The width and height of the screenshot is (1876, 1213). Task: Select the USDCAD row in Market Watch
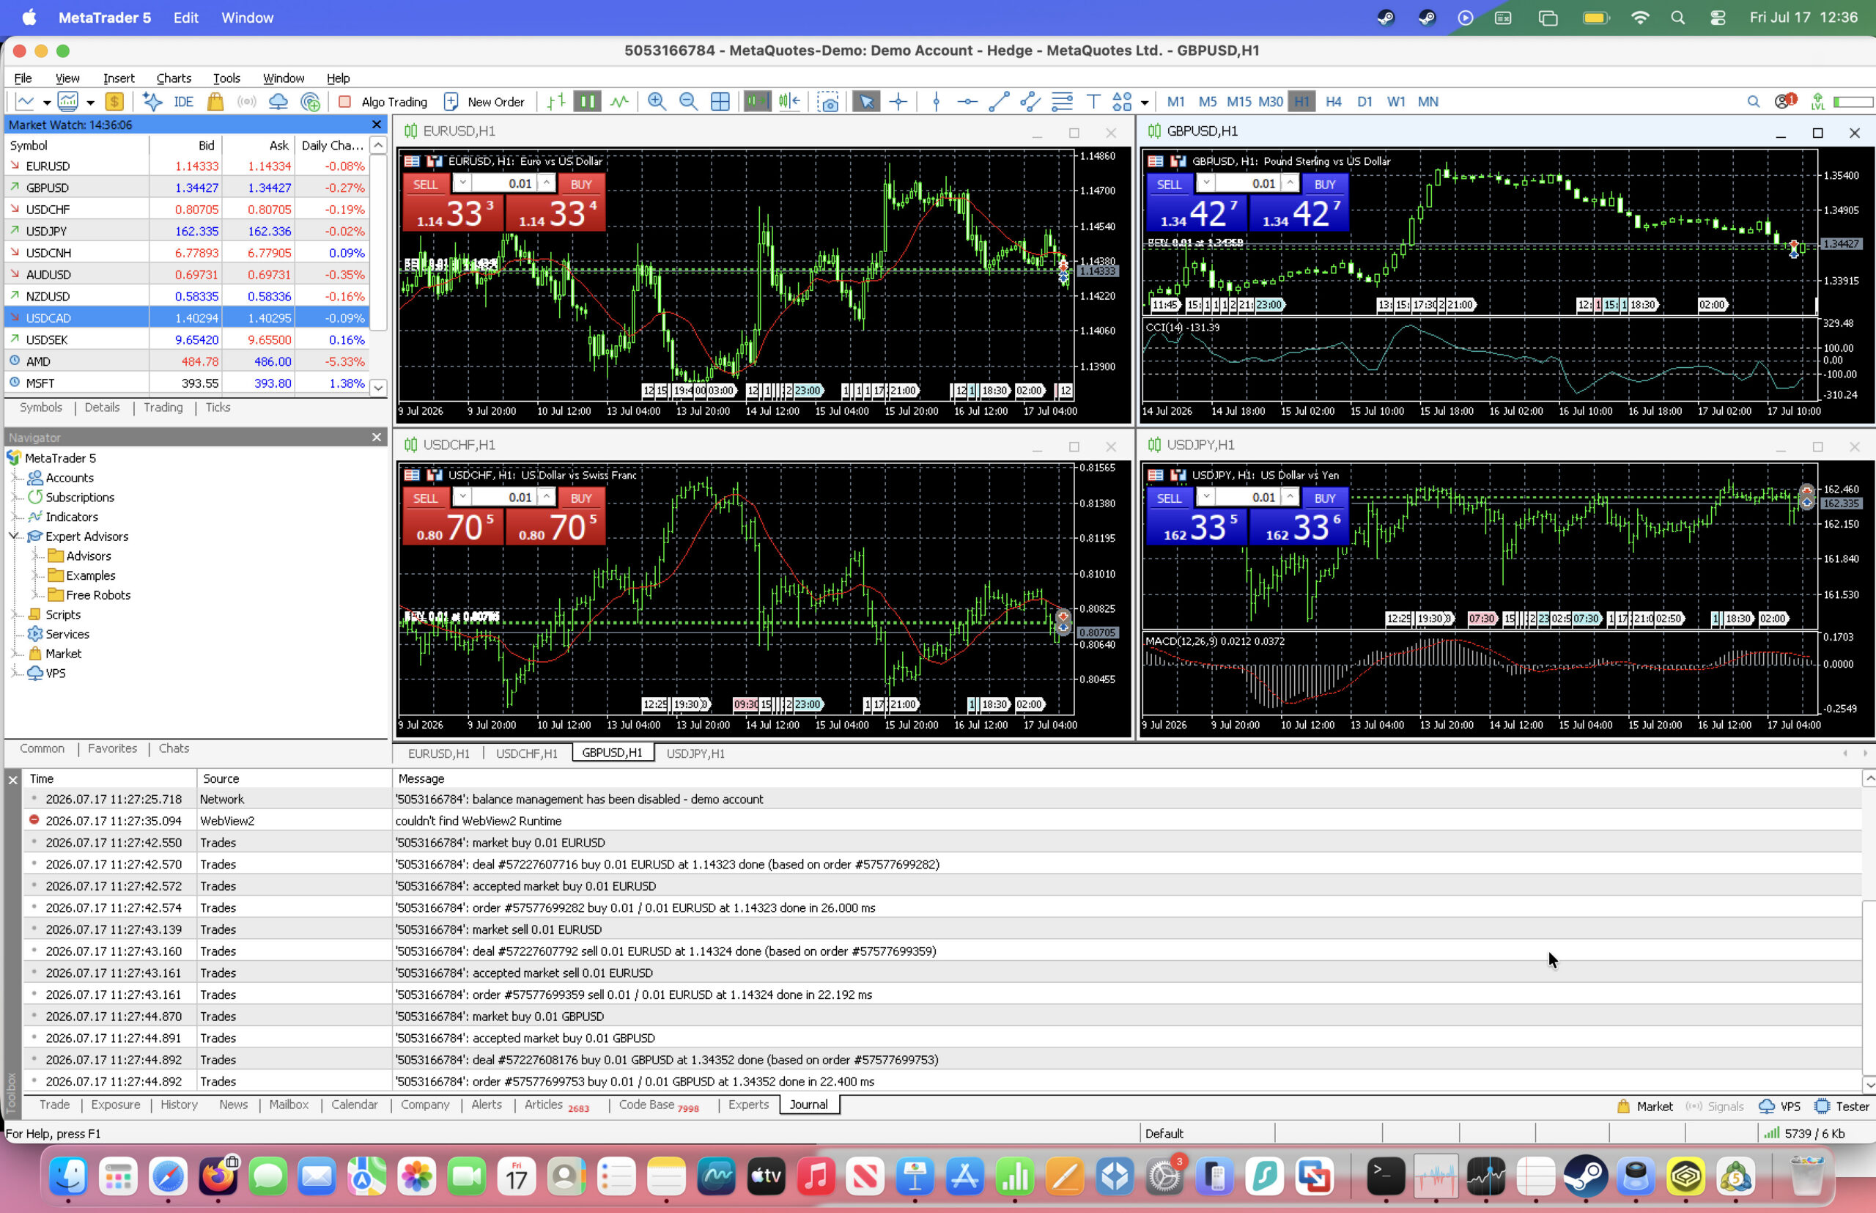point(187,318)
